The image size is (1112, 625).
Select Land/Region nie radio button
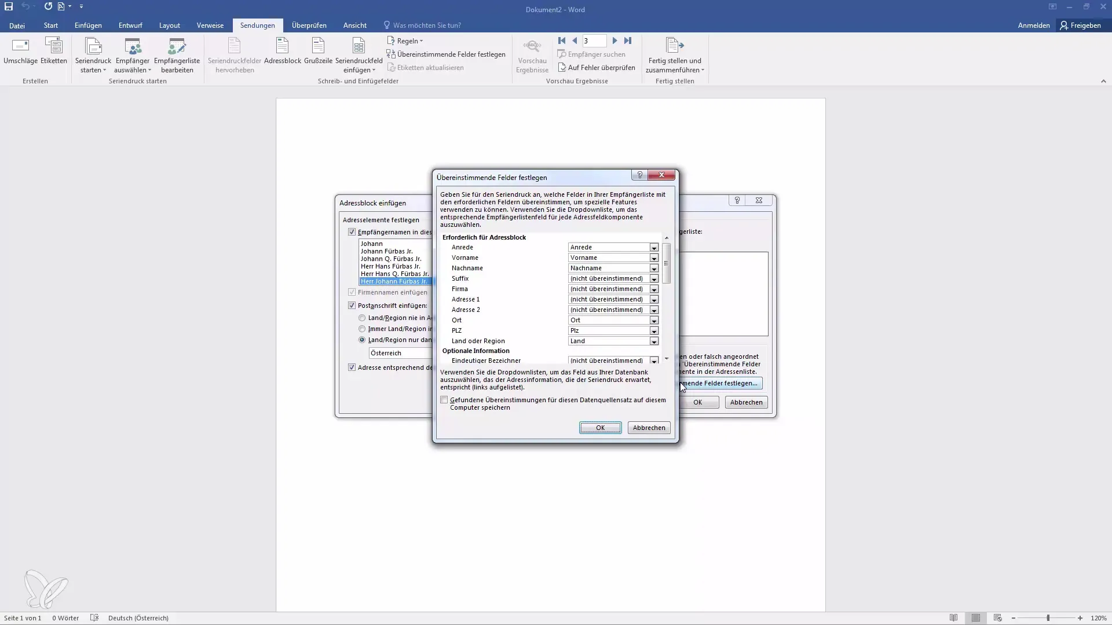(x=362, y=318)
